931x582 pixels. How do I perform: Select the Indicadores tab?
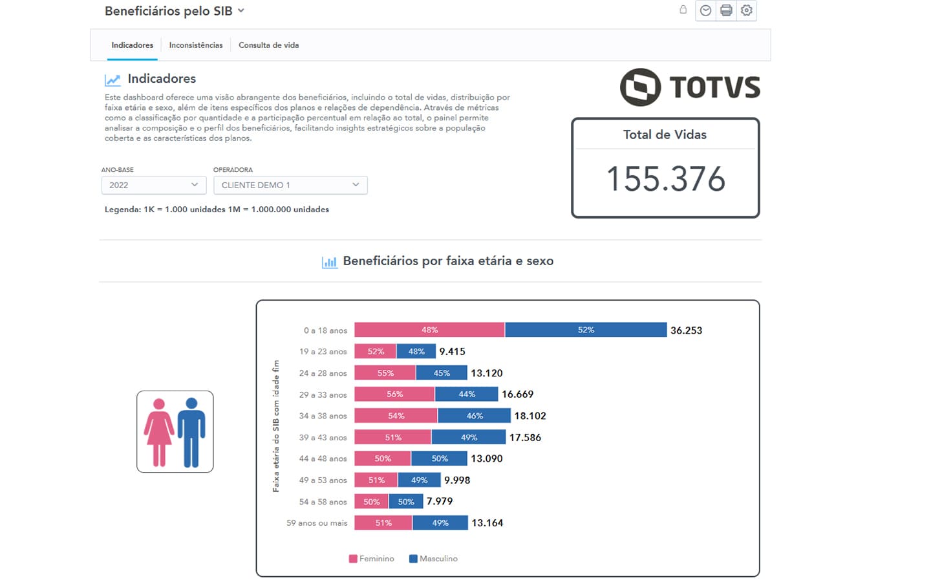coord(132,45)
